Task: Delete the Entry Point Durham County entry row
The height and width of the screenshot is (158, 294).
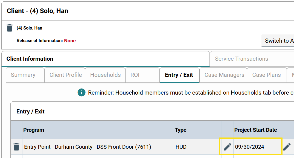Action: pos(16,147)
